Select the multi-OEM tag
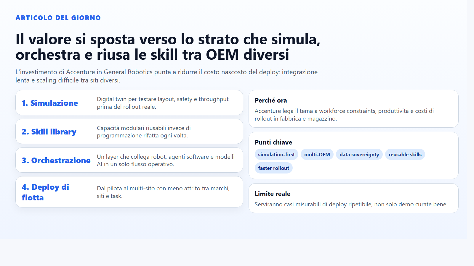The width and height of the screenshot is (474, 266). tap(317, 154)
